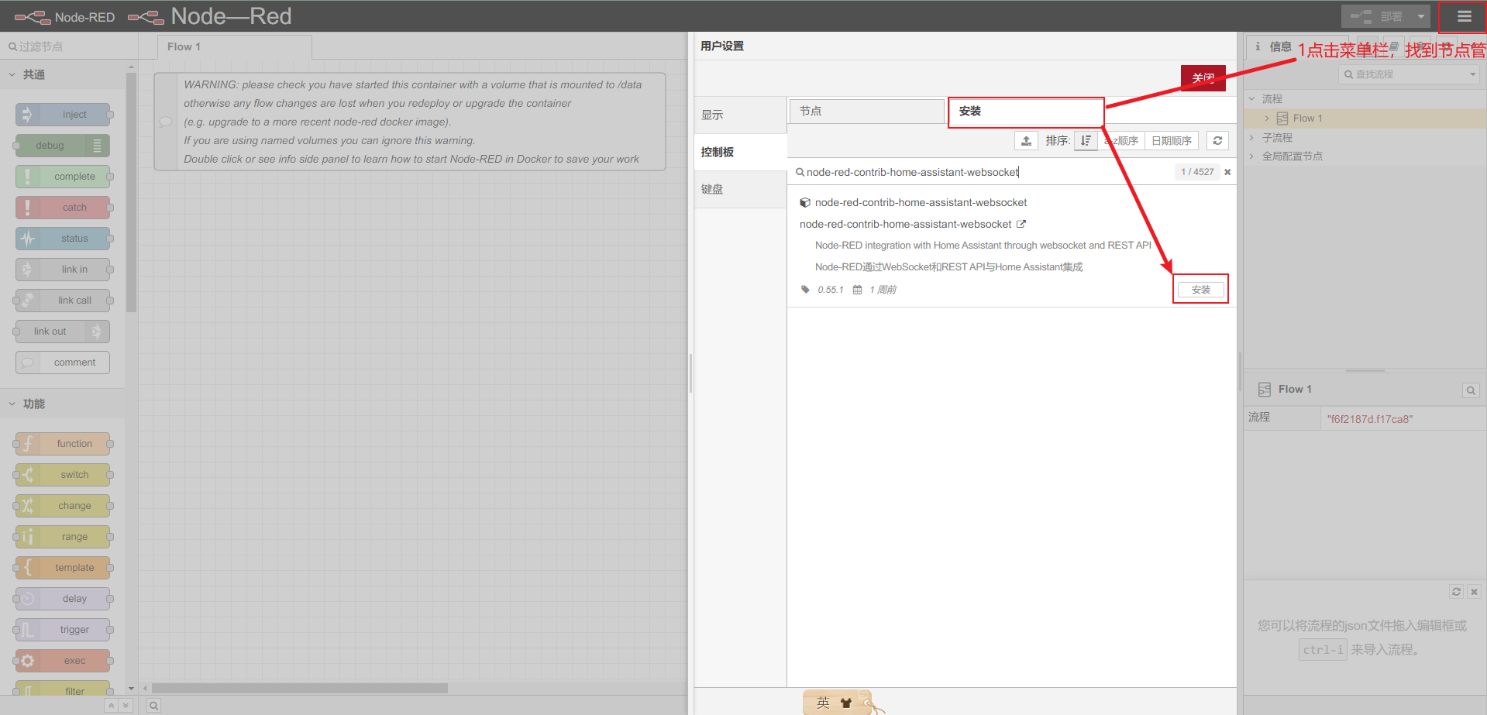
Task: Select the template node
Action: pos(64,568)
